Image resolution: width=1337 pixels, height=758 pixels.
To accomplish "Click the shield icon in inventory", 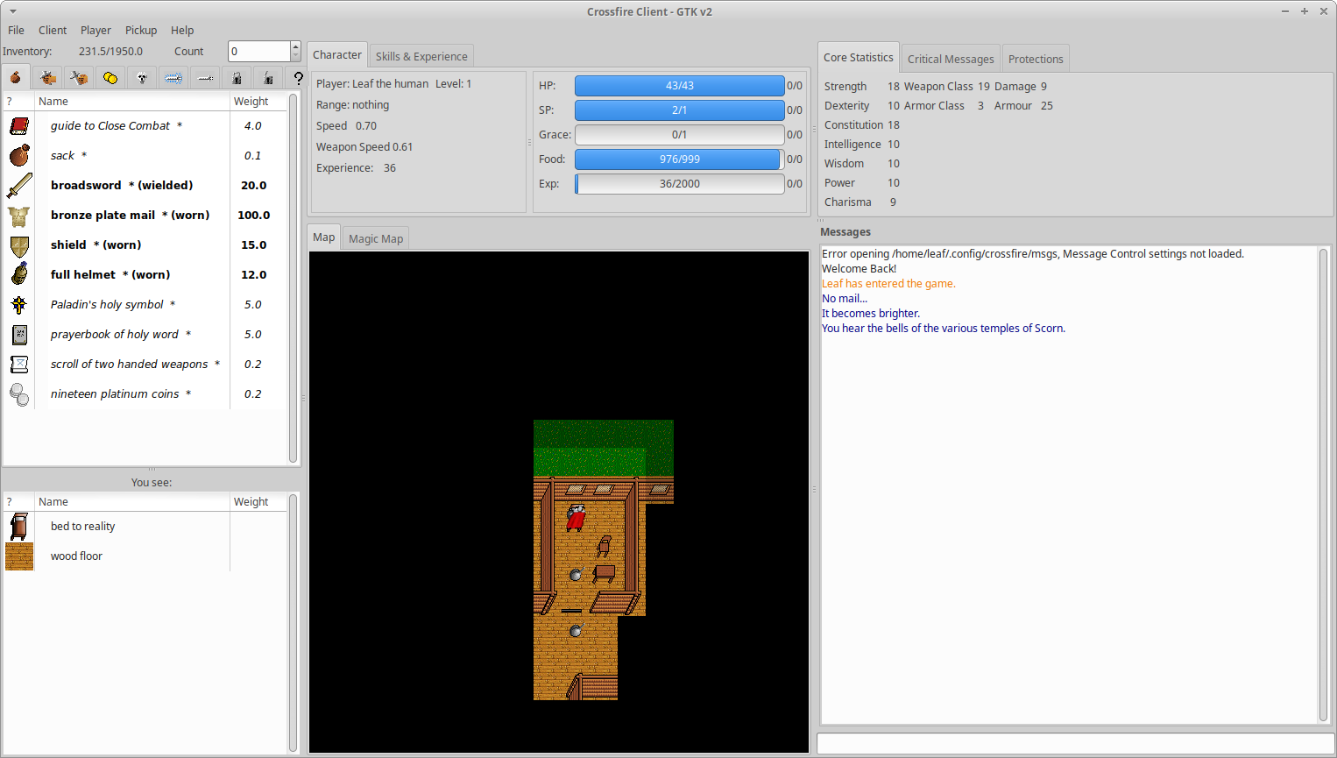I will coord(19,245).
